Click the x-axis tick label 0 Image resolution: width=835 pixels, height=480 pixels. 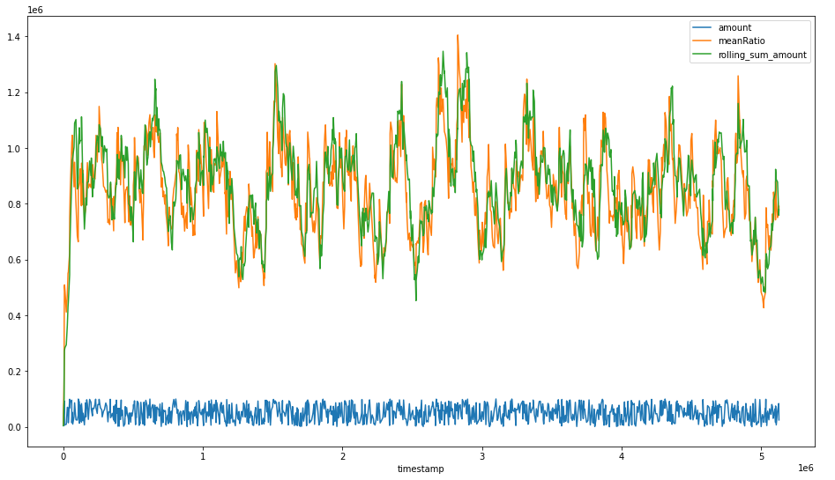point(63,456)
